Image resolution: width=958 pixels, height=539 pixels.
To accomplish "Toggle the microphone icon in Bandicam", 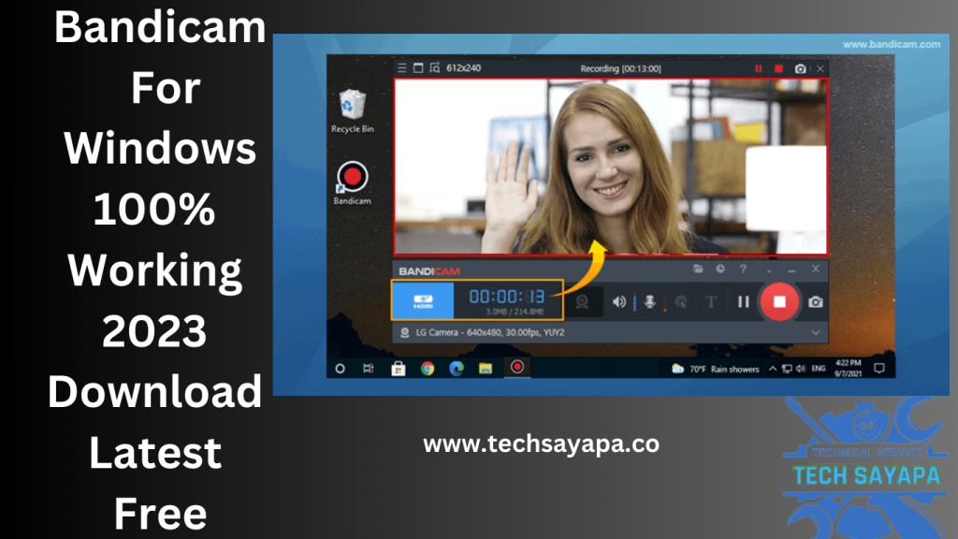I will (650, 302).
